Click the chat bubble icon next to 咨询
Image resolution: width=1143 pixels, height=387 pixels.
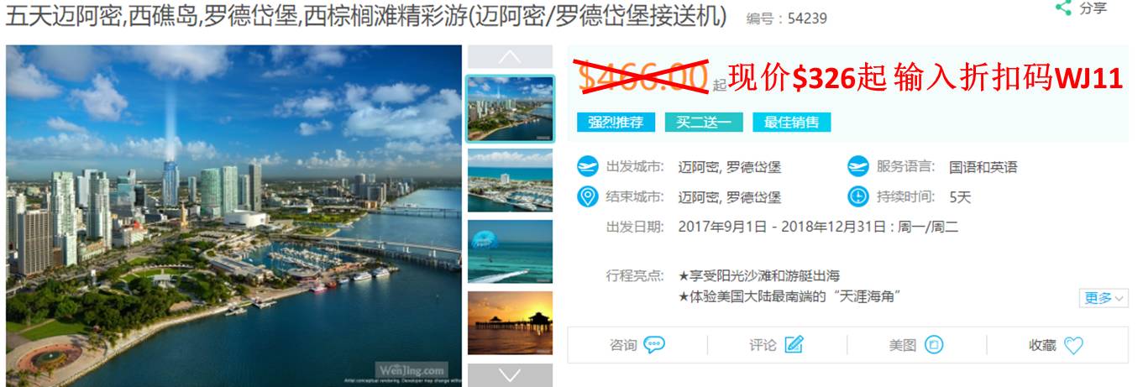coord(654,345)
